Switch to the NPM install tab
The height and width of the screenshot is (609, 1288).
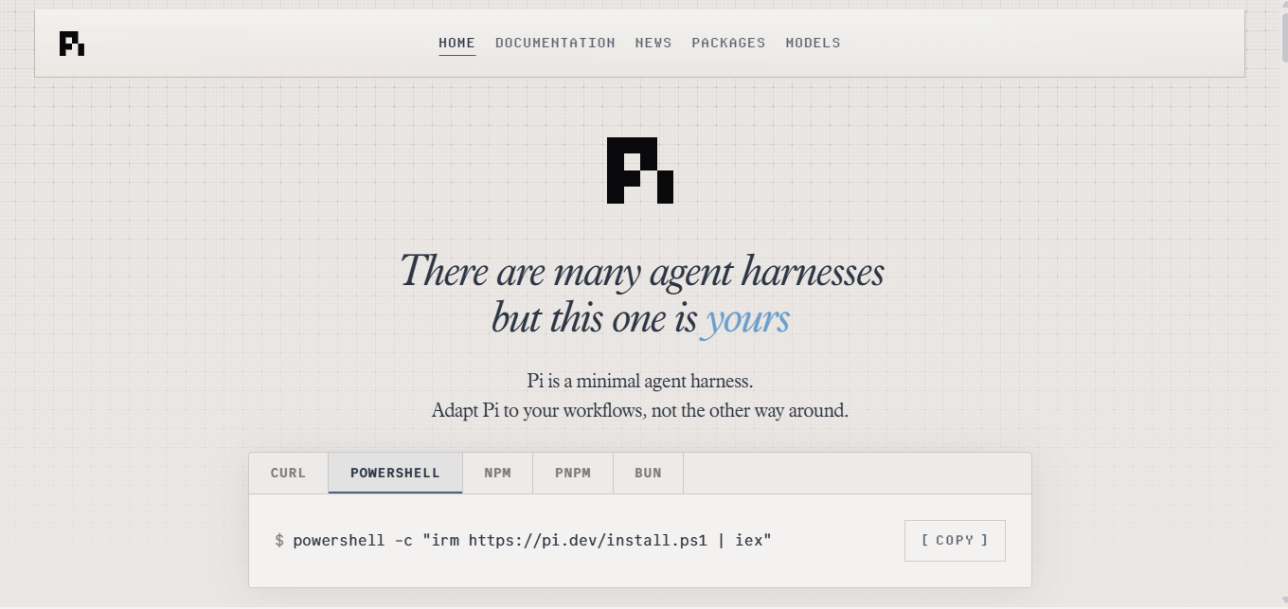click(497, 473)
